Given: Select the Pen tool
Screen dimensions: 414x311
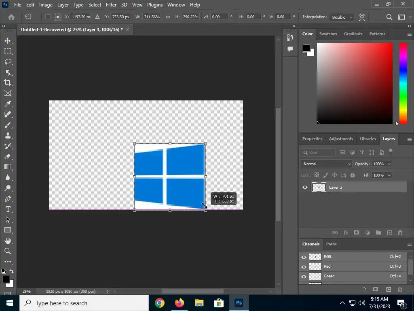Looking at the screenshot, I should tap(8, 198).
